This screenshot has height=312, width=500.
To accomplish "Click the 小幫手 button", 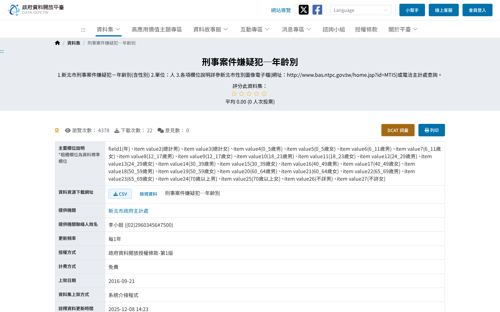I will (x=412, y=10).
